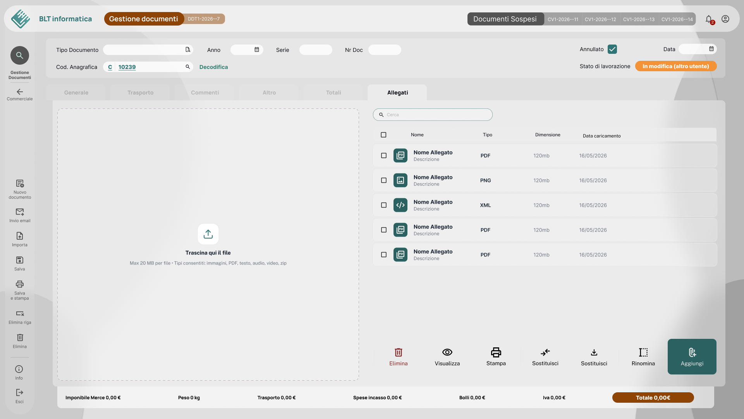The image size is (744, 419).
Task: Open the Gestione Documenti search icon in sidebar
Action: [x=20, y=55]
